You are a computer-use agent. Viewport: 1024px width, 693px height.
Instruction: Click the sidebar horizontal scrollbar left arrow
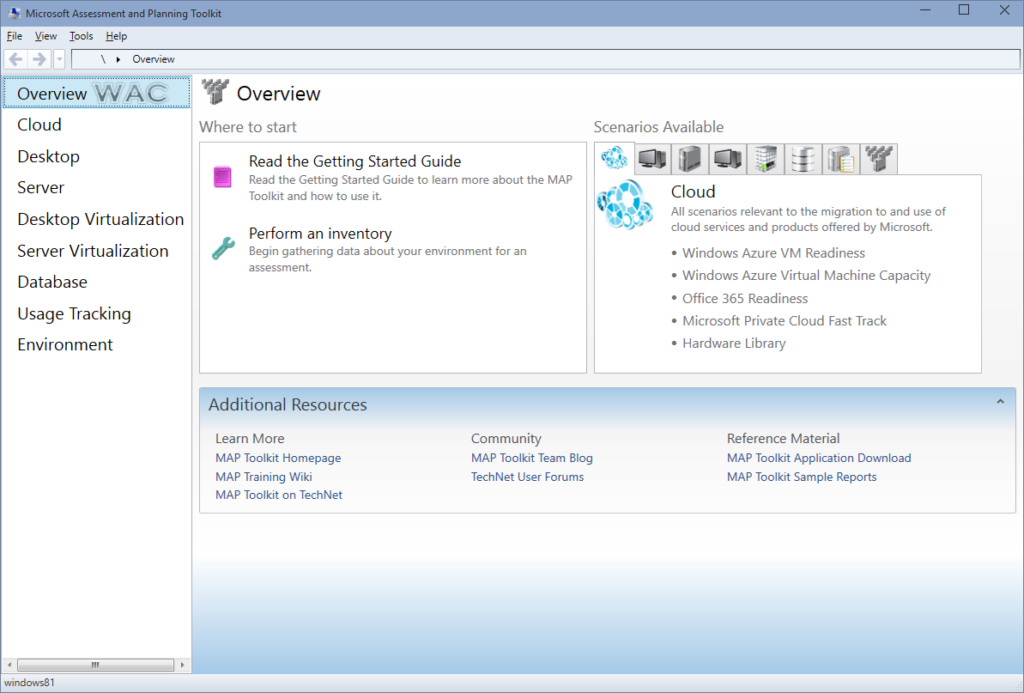(x=9, y=665)
